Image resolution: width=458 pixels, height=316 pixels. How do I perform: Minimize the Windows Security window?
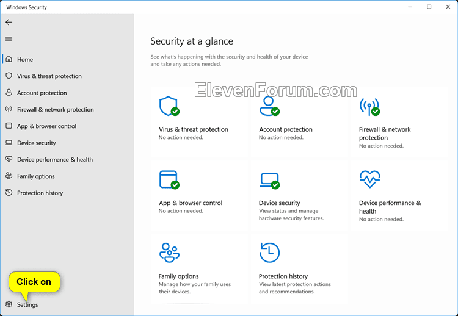(x=410, y=7)
